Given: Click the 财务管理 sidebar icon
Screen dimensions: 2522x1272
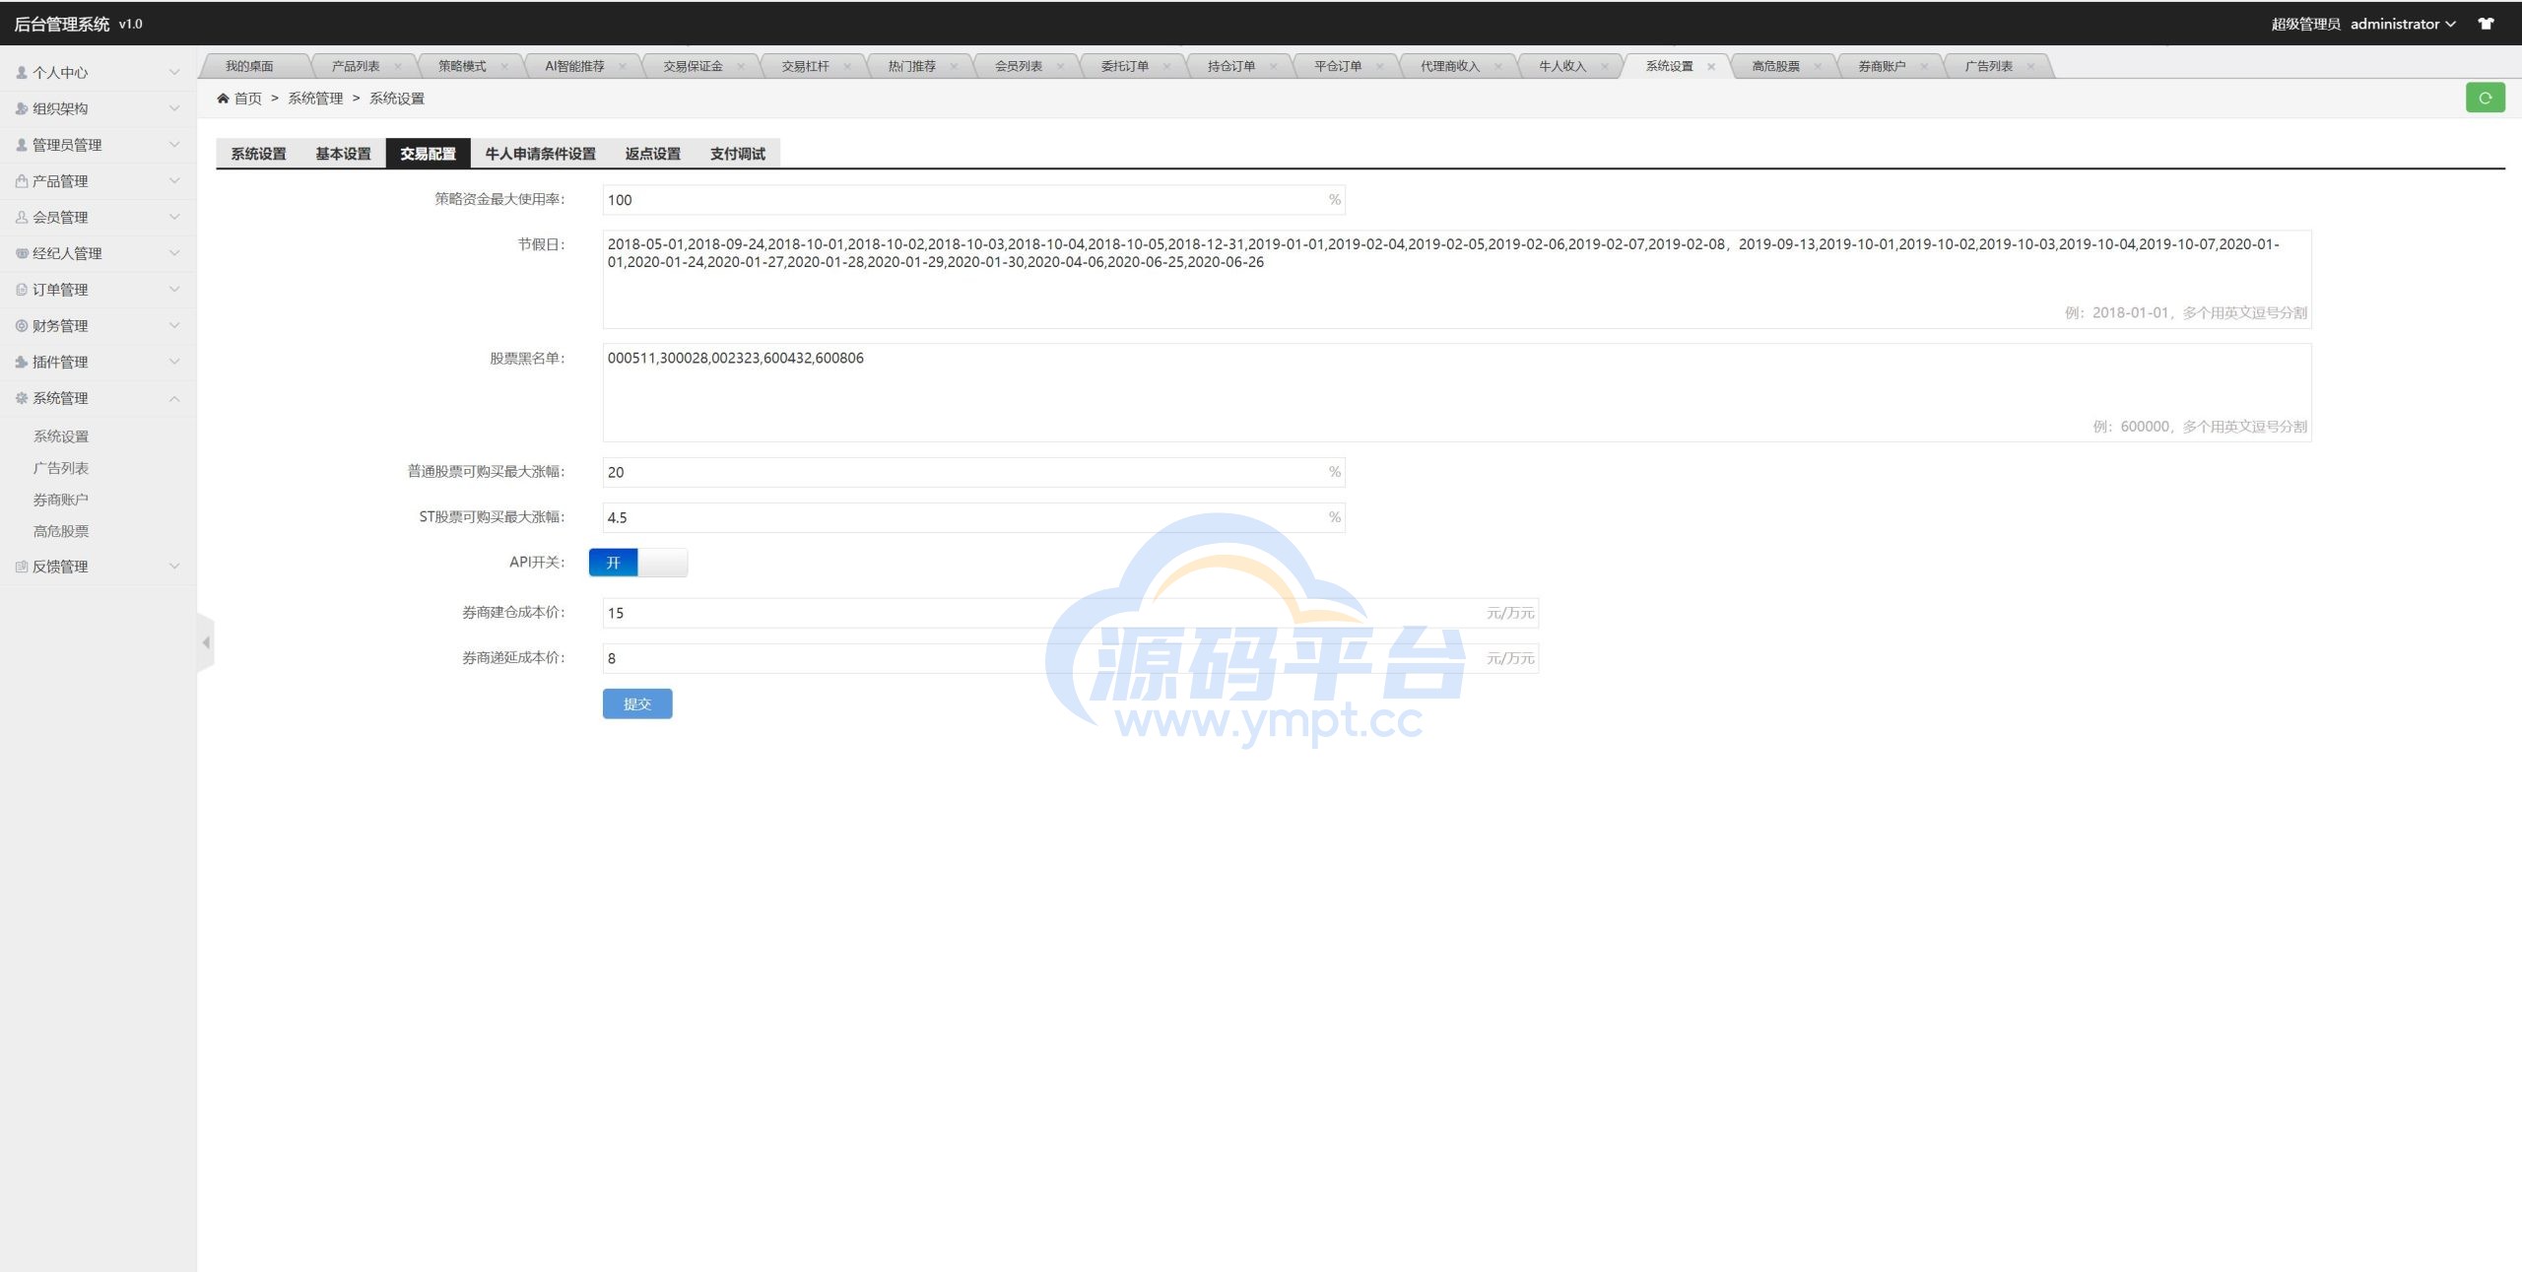Looking at the screenshot, I should coord(22,326).
